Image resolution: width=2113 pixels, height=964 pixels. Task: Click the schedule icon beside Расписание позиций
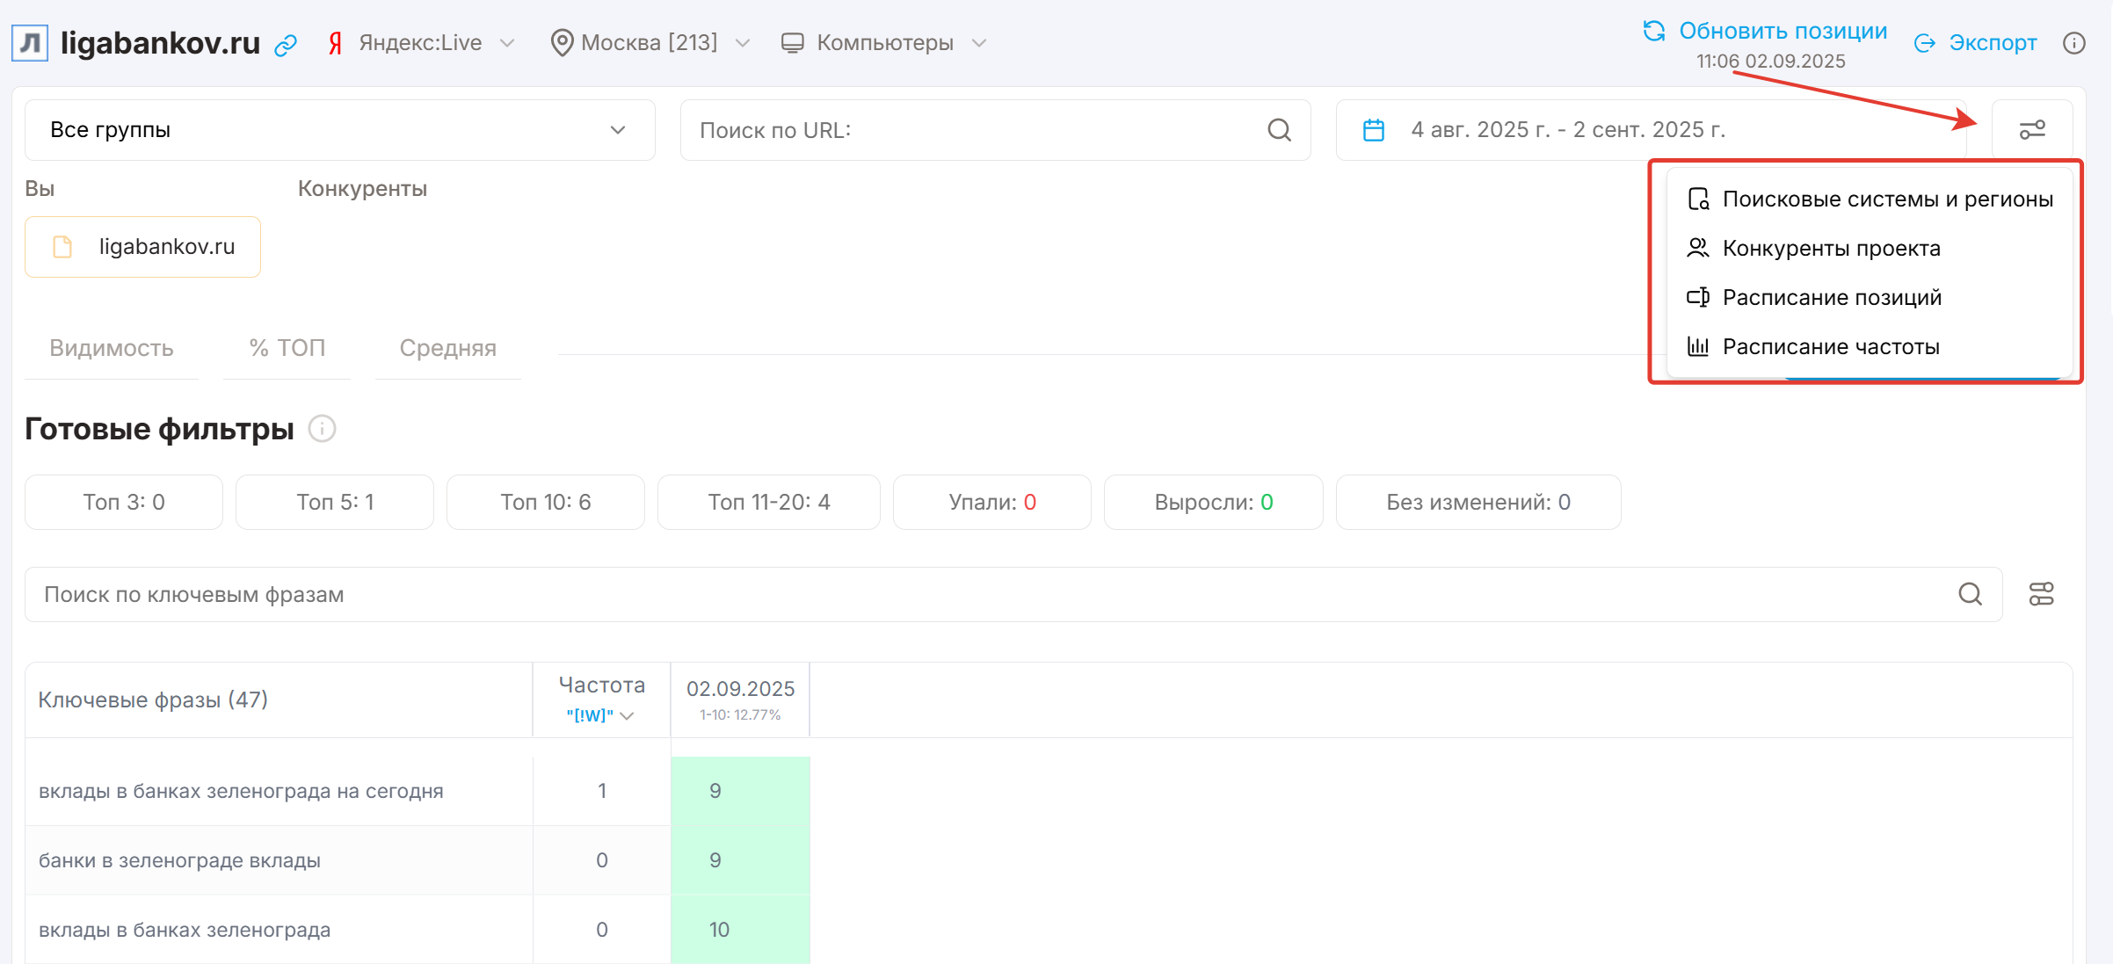tap(1698, 297)
